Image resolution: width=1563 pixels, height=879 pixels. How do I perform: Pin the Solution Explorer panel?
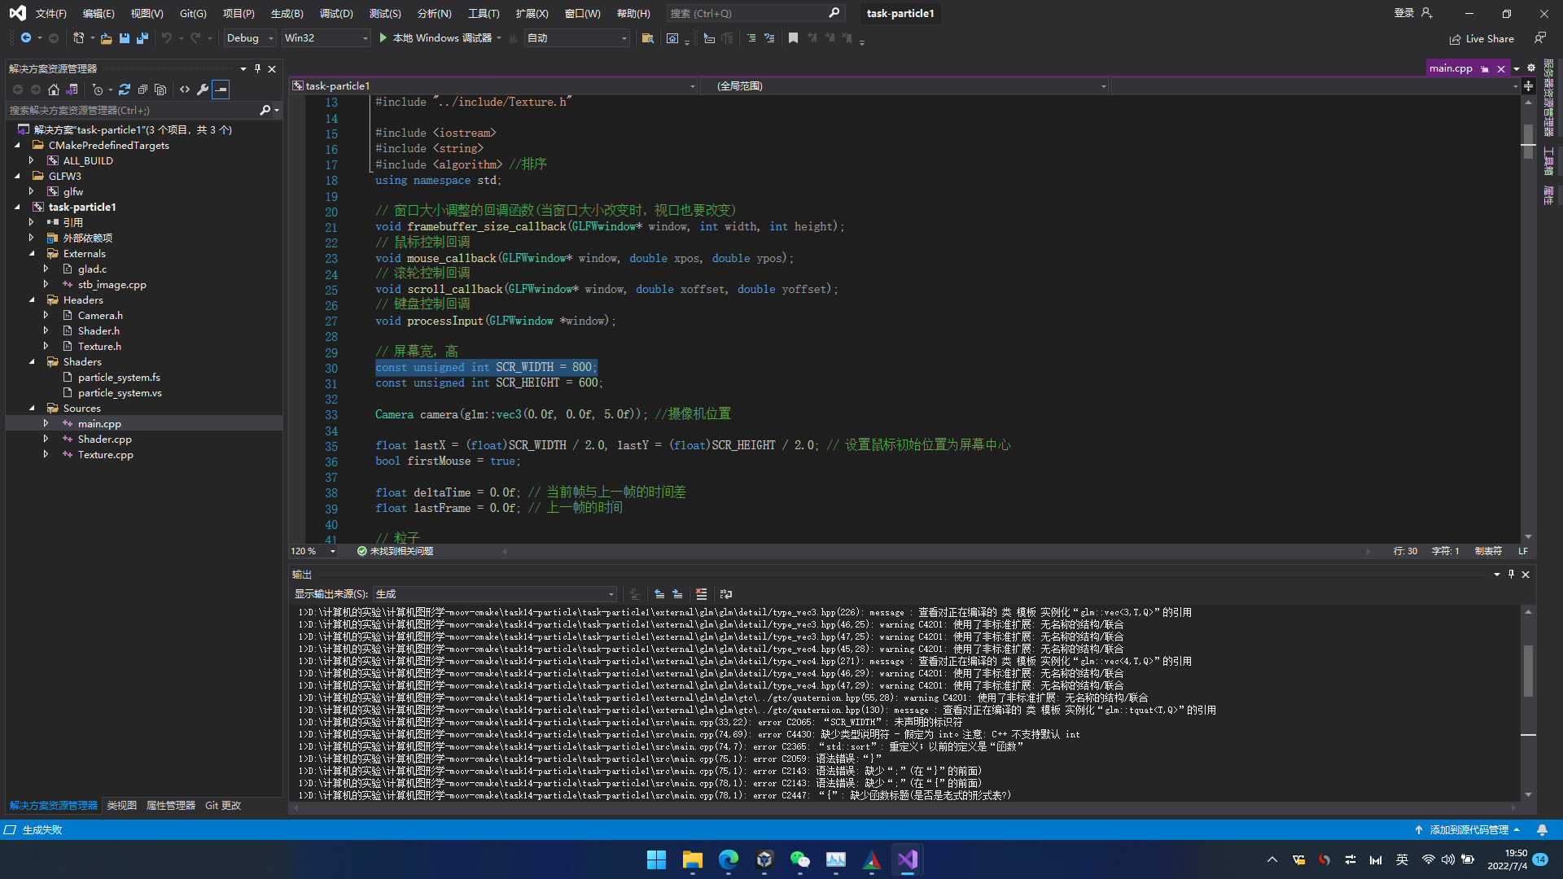tap(257, 69)
